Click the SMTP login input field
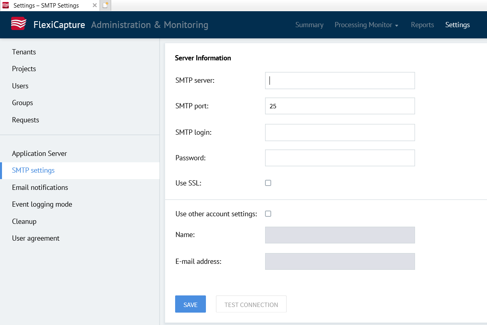Image resolution: width=487 pixels, height=325 pixels. [340, 132]
